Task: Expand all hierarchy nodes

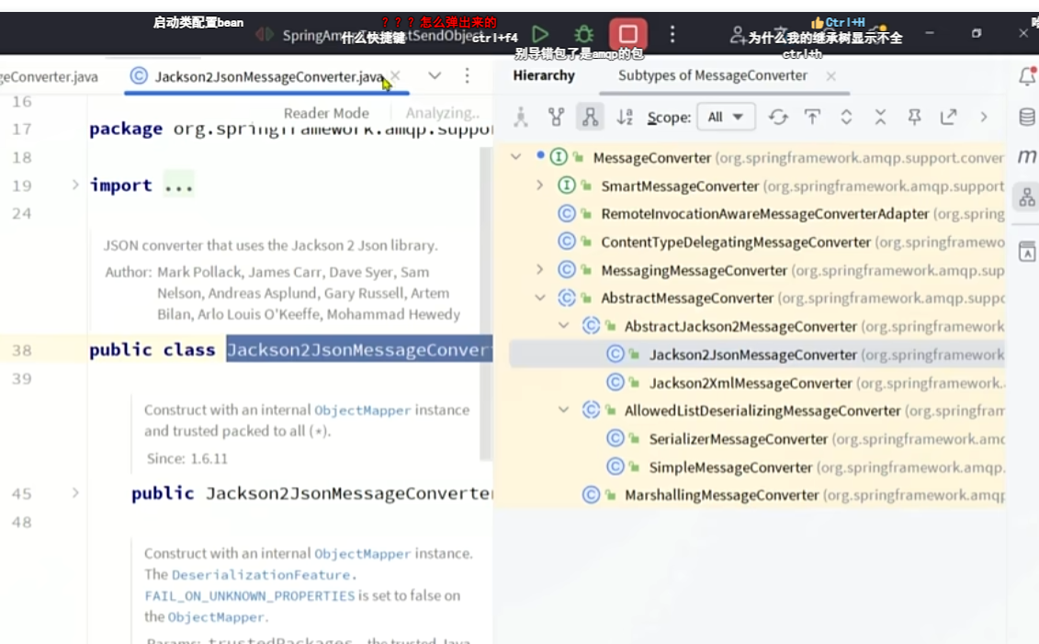Action: coord(846,118)
